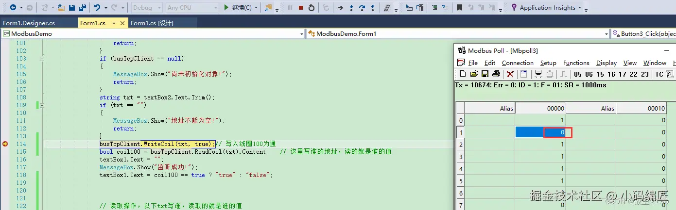Click Modbus Poll function 06 button
The width and height of the screenshot is (676, 210).
click(x=589, y=74)
